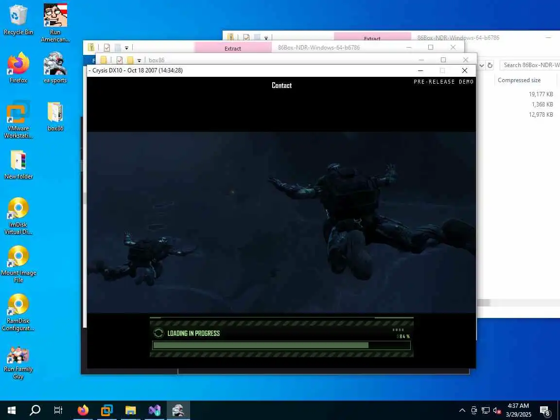The height and width of the screenshot is (420, 560).
Task: Click the Crysis loading progress bar
Action: pos(281,345)
